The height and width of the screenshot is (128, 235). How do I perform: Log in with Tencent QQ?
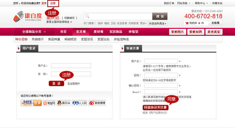click(x=64, y=103)
